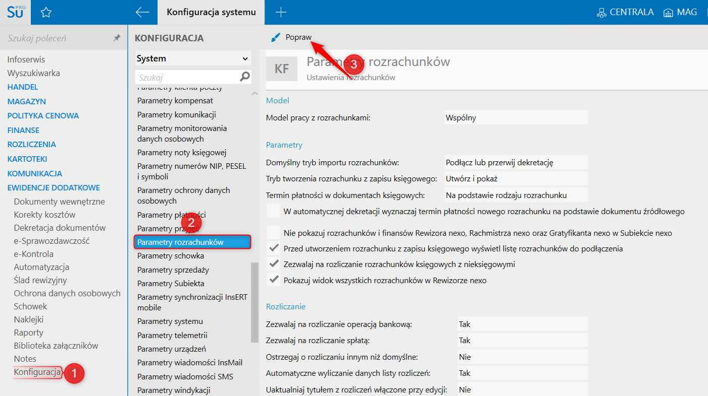Open Dokumenty wewnętrzne module
Screen dimensions: 708x396
click(60, 202)
